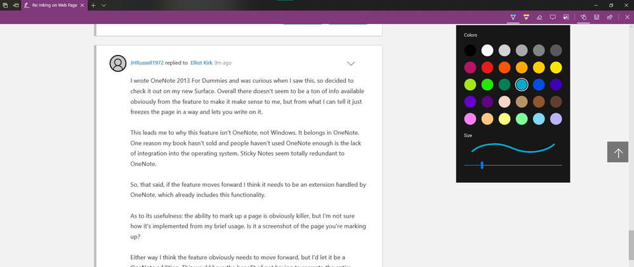Switch to the Re: Inking on Web Page tab

pyautogui.click(x=54, y=5)
